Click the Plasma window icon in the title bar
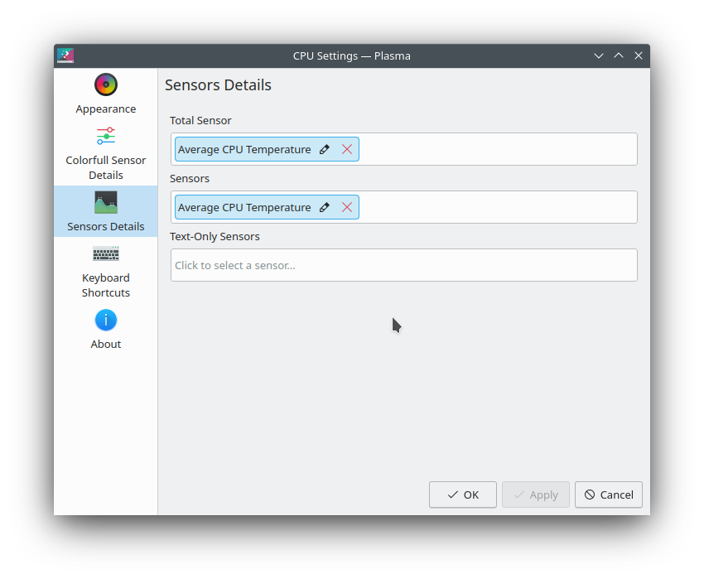Image resolution: width=704 pixels, height=579 pixels. [65, 55]
